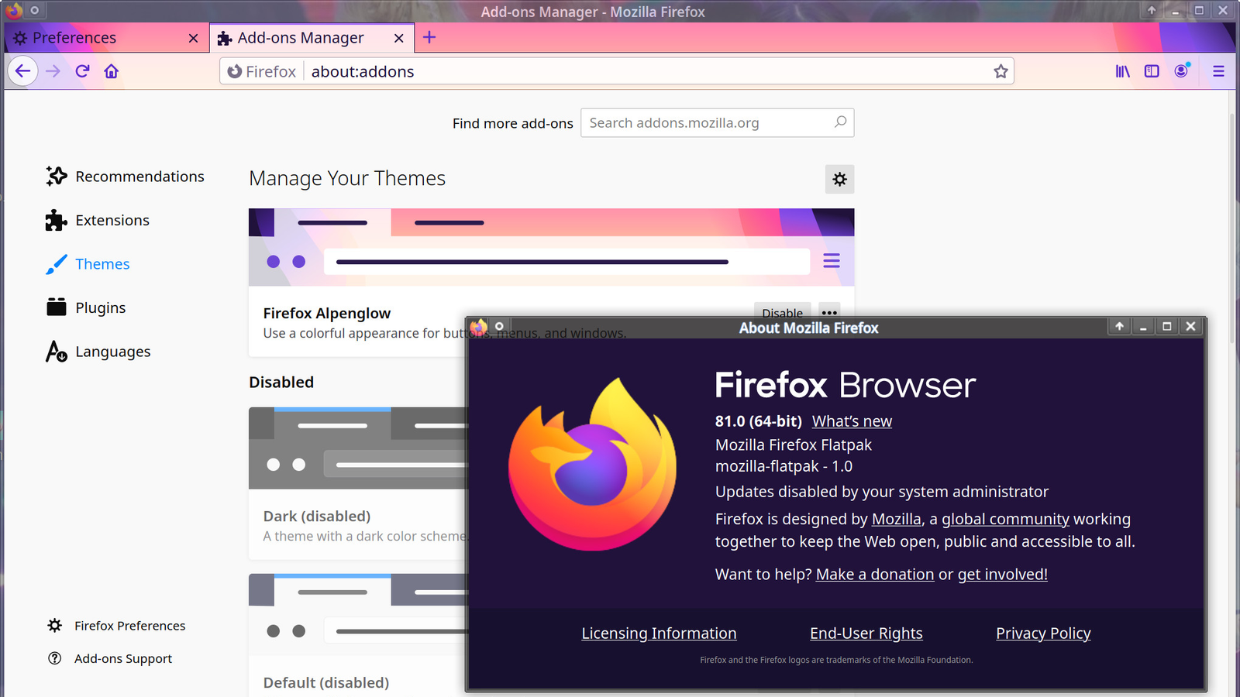Screen dimensions: 1240x697
Task: Keep About Mozilla Firefox window above others
Action: [1119, 326]
